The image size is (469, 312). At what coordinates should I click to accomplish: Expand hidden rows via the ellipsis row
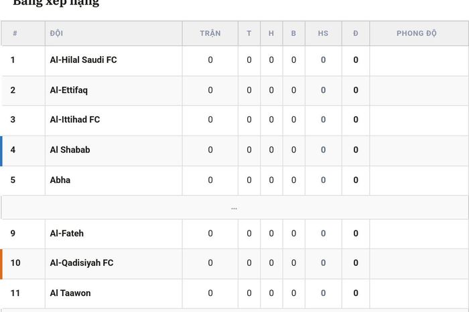pos(234,208)
